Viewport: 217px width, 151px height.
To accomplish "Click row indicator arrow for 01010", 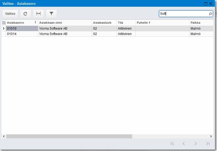I will click(x=4, y=28).
